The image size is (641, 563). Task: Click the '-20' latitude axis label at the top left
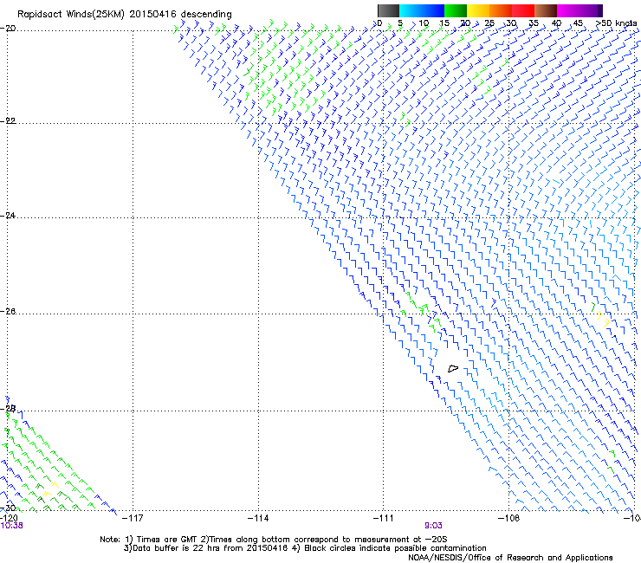[x=8, y=29]
